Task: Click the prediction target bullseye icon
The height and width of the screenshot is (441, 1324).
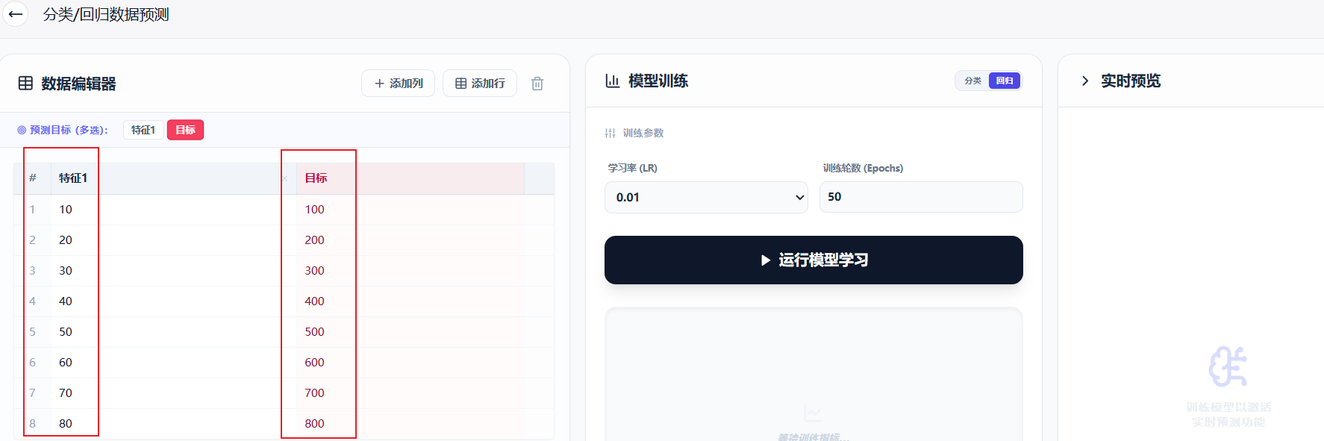Action: pyautogui.click(x=22, y=130)
